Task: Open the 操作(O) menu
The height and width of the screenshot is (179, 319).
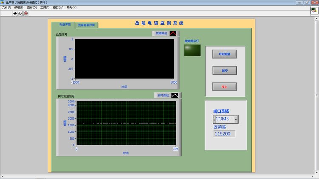Action: [32, 8]
